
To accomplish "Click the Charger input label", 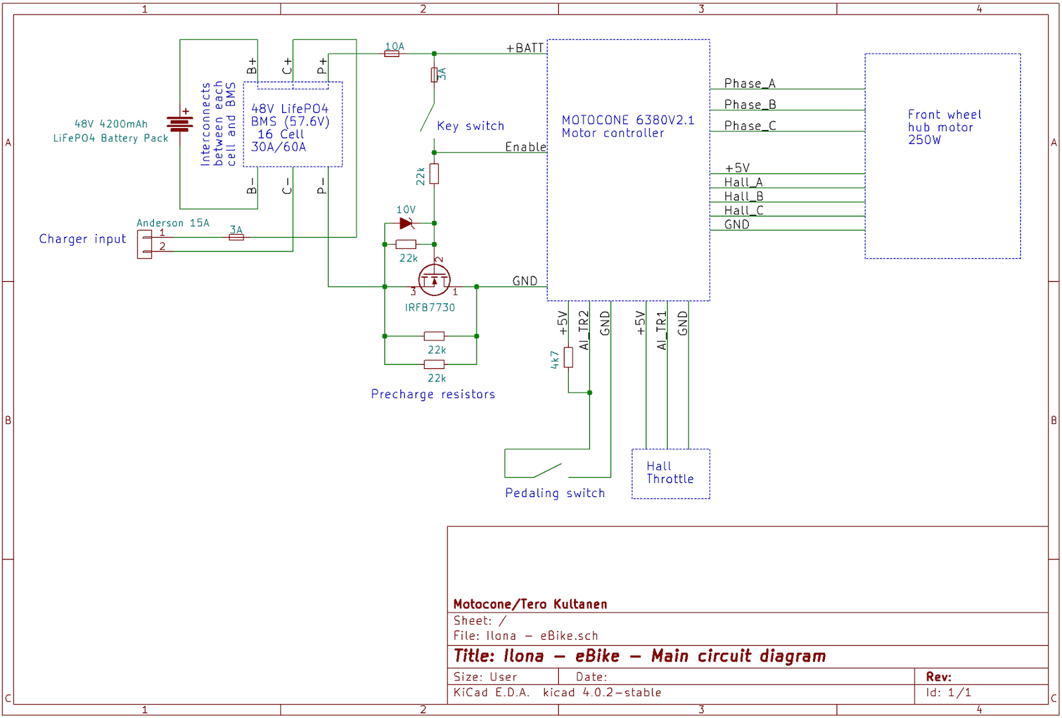I will pyautogui.click(x=82, y=239).
